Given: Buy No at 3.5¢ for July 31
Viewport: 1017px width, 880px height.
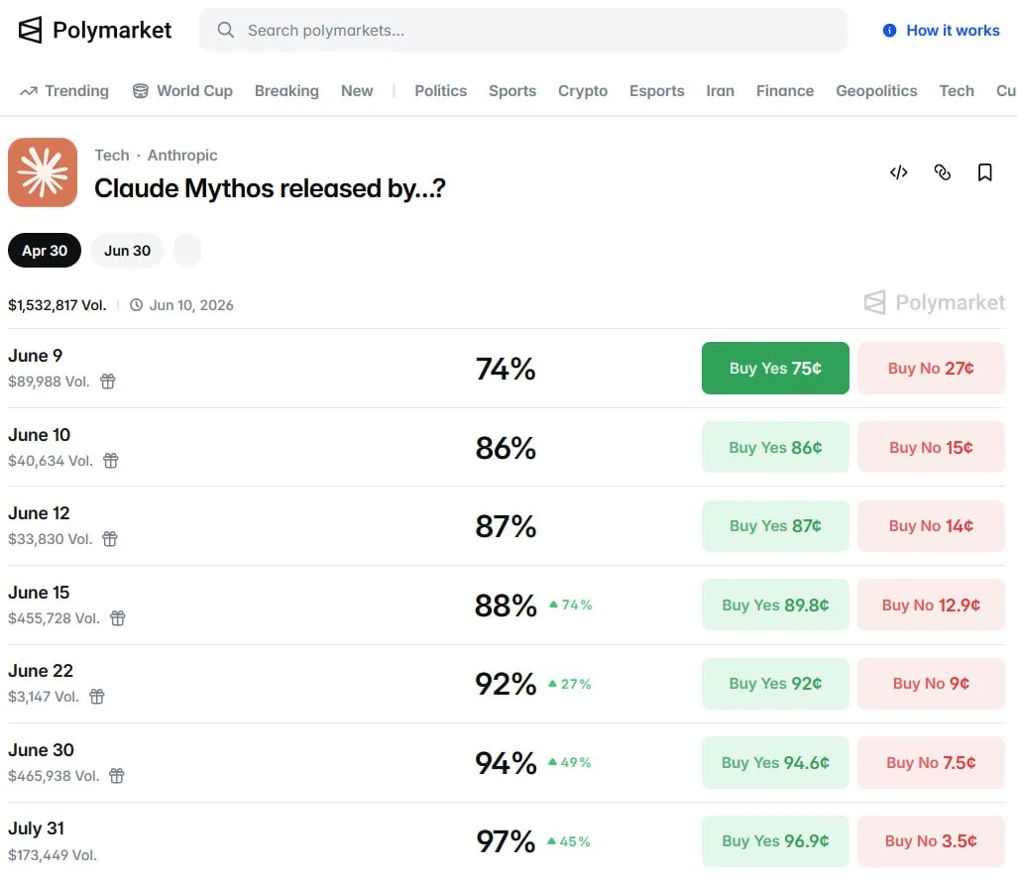Looking at the screenshot, I should click(931, 841).
